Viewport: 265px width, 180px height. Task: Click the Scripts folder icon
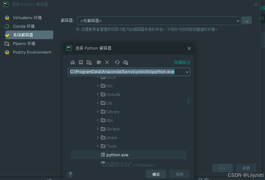[103, 129]
